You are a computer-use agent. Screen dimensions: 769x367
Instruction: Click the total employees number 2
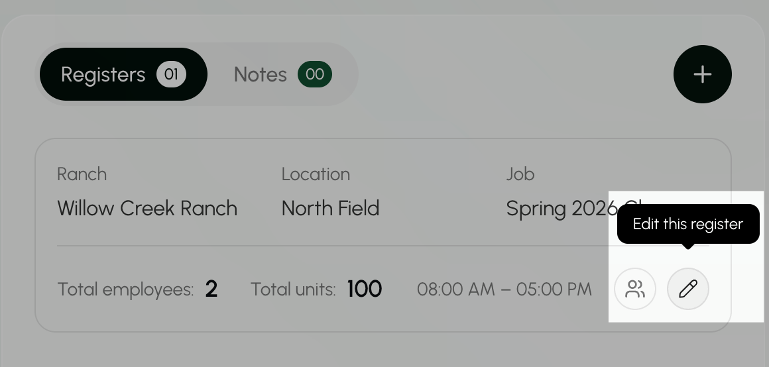211,289
